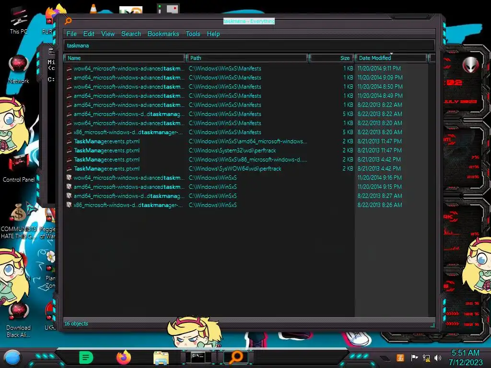Open the Edit menu
491x368 pixels.
click(x=89, y=34)
